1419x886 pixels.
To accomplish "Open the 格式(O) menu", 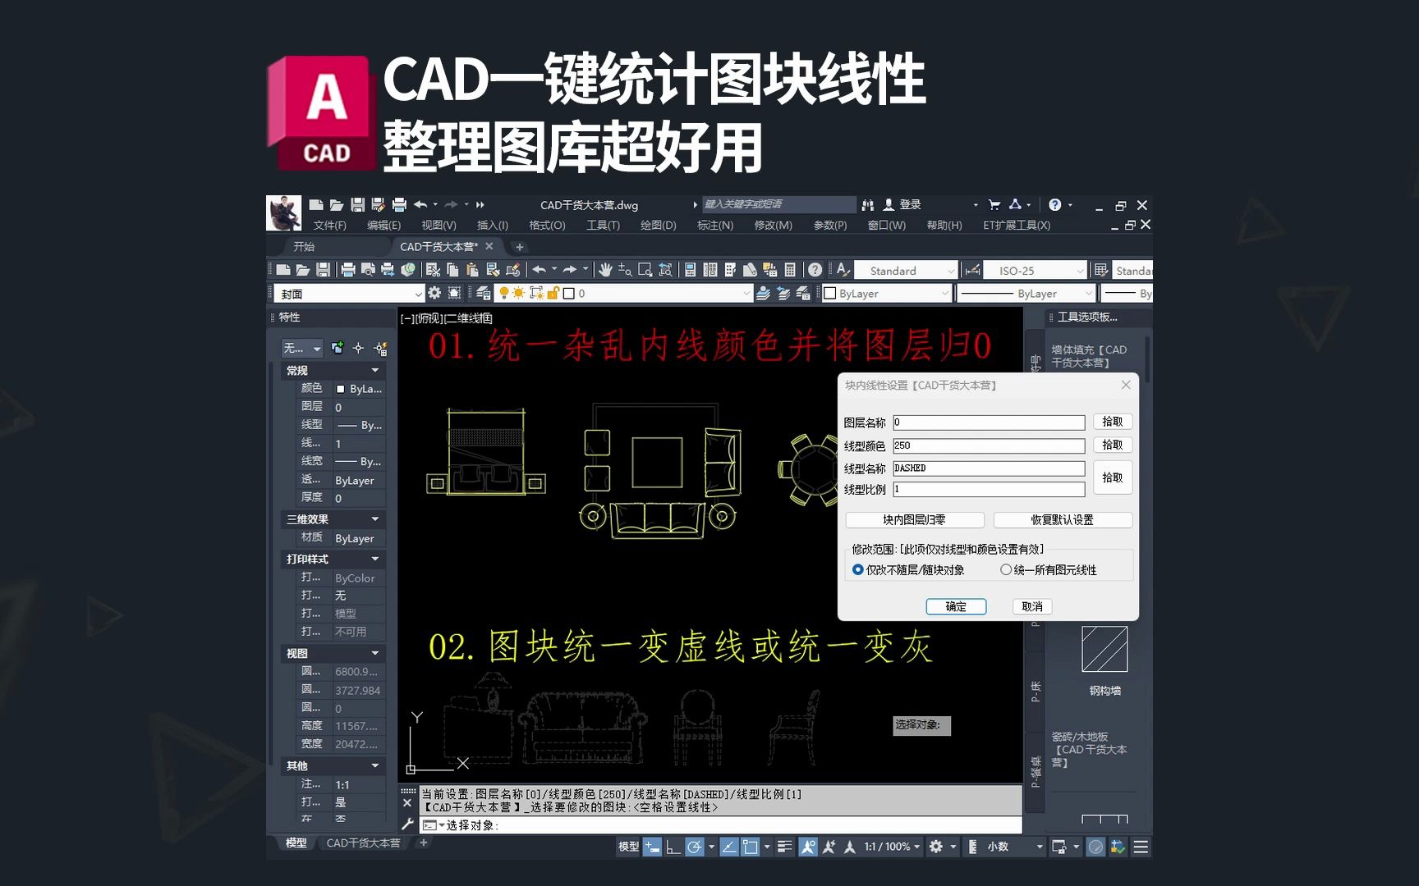I will [x=546, y=225].
